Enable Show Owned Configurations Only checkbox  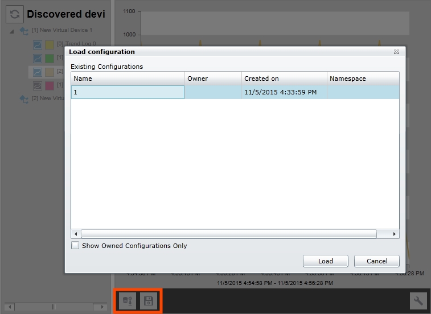tap(75, 246)
